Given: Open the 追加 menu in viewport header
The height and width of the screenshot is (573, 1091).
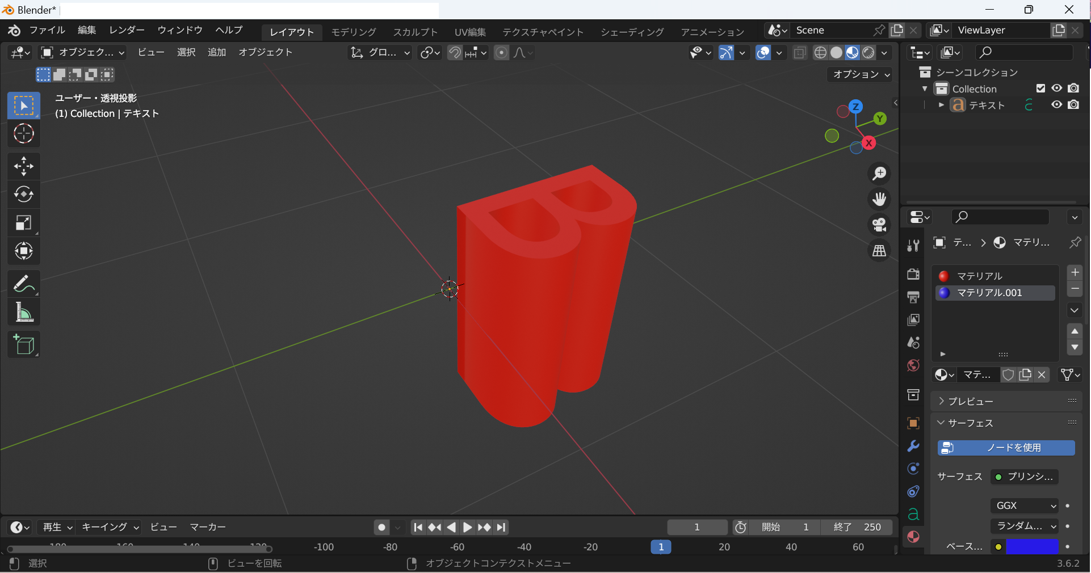Looking at the screenshot, I should [x=216, y=53].
